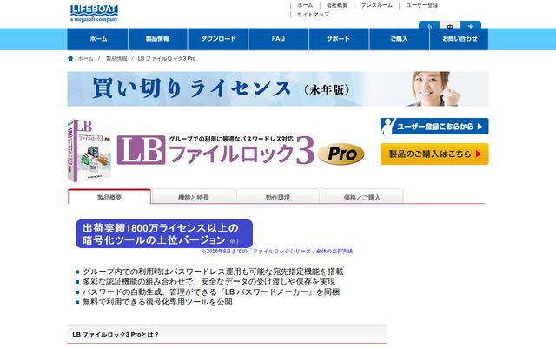
Task: Switch to 機能と特長 tab
Action: pyautogui.click(x=193, y=197)
